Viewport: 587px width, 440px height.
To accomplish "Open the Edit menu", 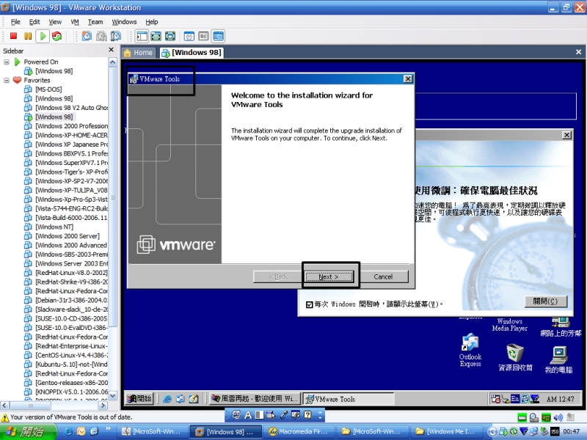I will click(x=34, y=22).
